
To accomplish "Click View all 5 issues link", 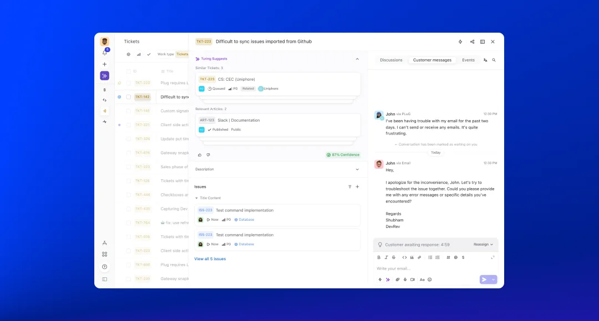I will (x=210, y=259).
